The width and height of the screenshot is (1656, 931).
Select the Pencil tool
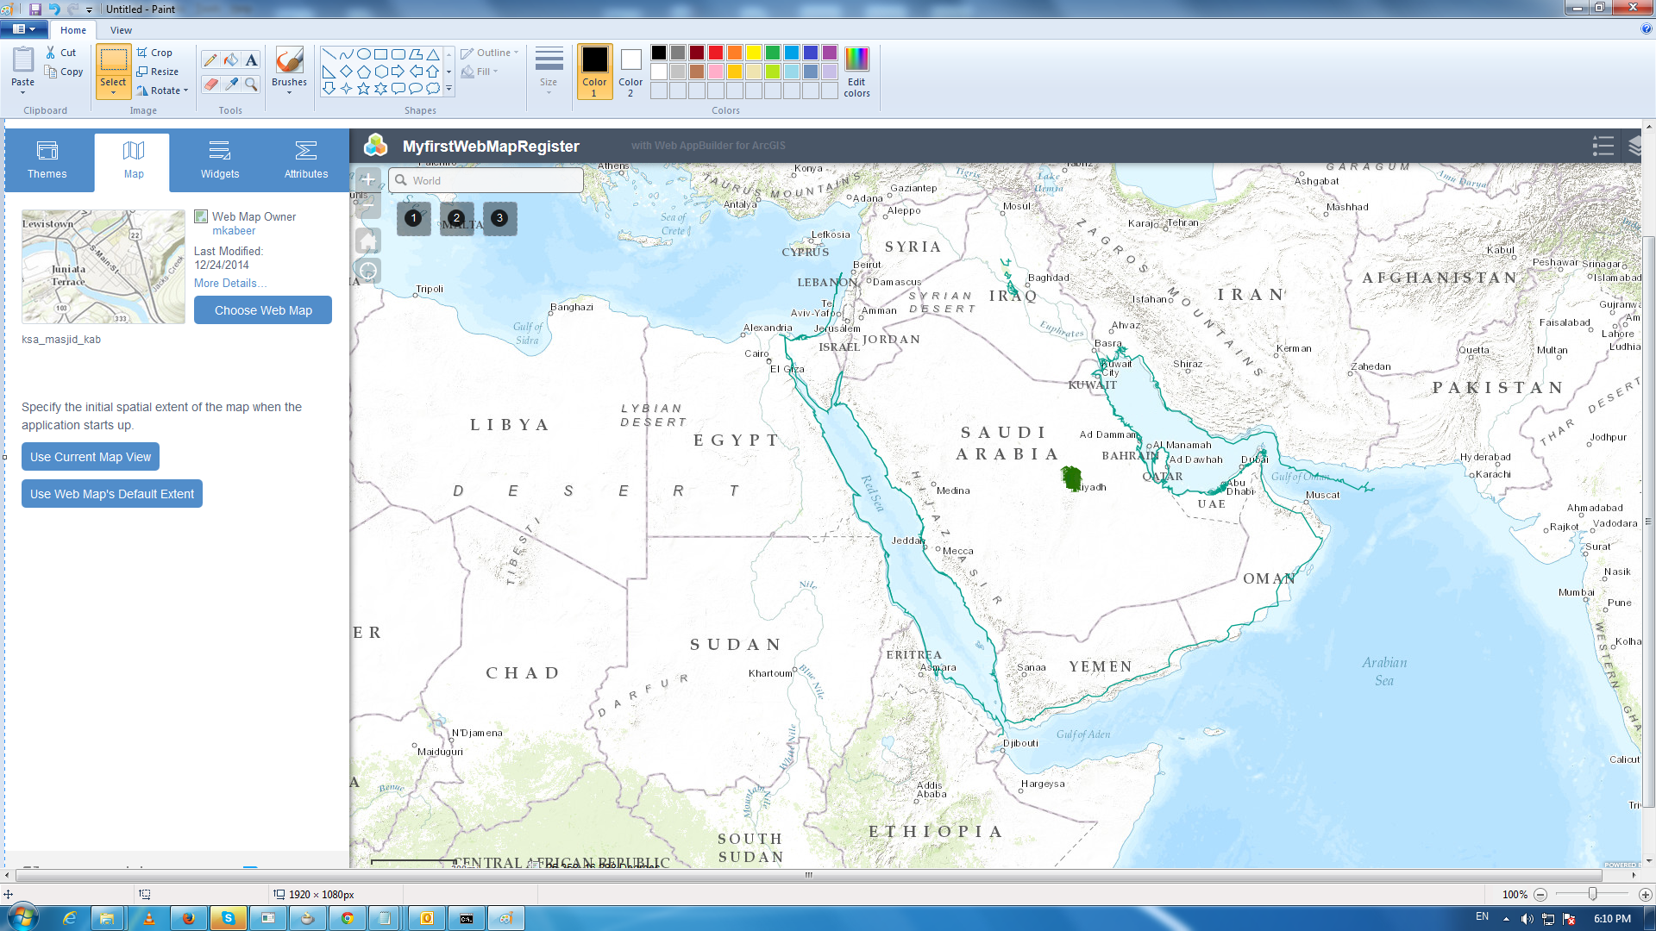[210, 59]
